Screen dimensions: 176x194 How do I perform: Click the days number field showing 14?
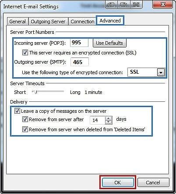click(98, 120)
